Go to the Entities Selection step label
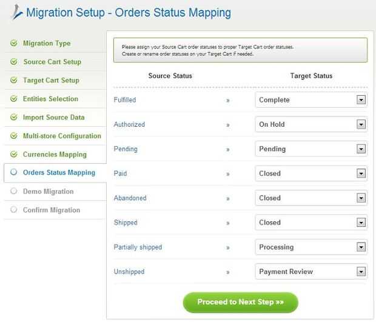 [50, 99]
